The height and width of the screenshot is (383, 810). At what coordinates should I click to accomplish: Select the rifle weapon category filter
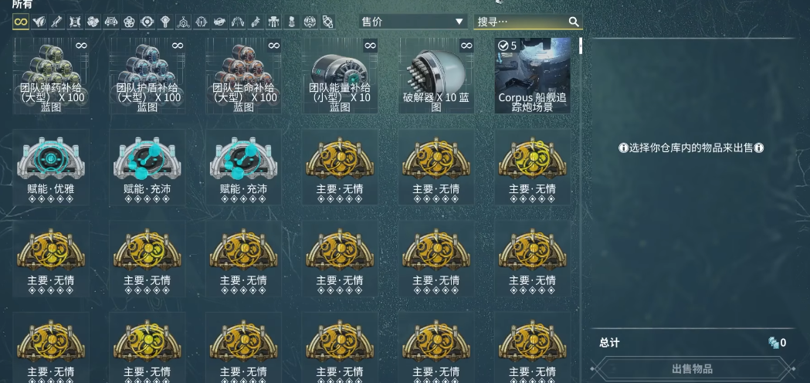coord(57,22)
